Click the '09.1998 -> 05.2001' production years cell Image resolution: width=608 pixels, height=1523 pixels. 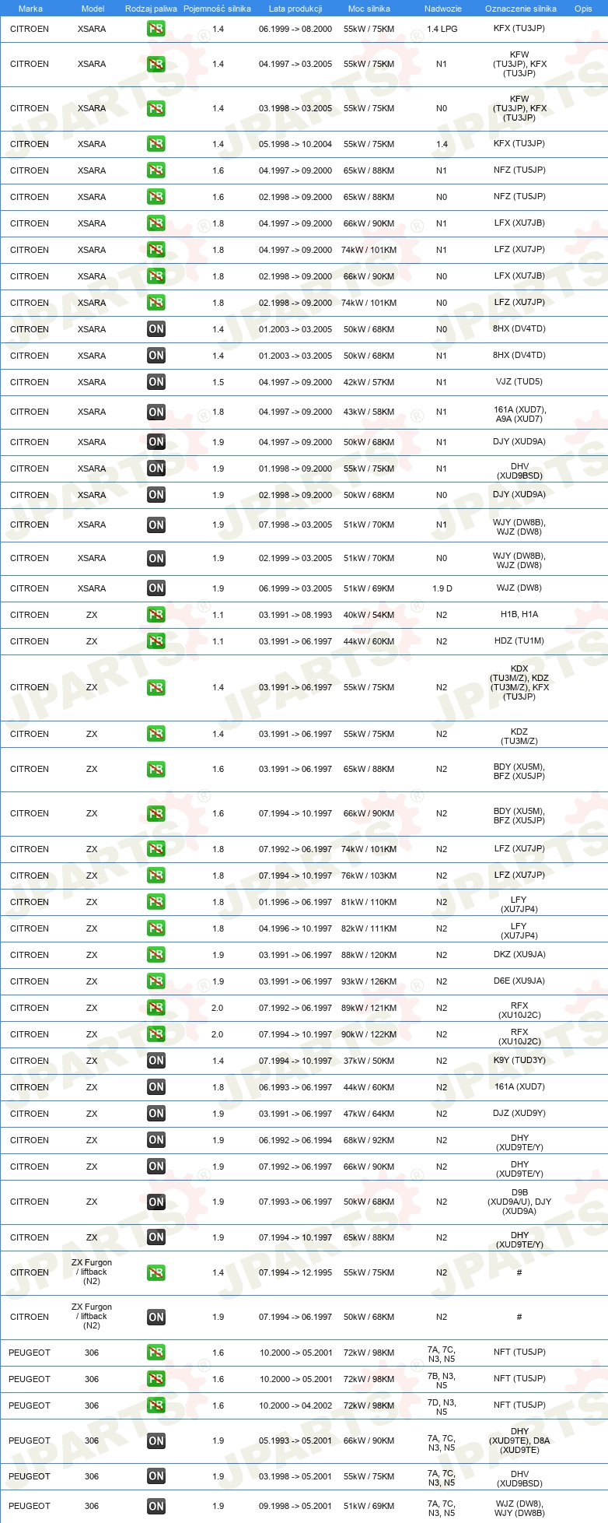click(295, 1507)
